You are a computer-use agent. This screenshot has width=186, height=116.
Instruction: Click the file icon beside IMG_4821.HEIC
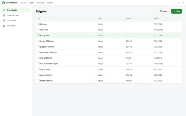click(39, 58)
